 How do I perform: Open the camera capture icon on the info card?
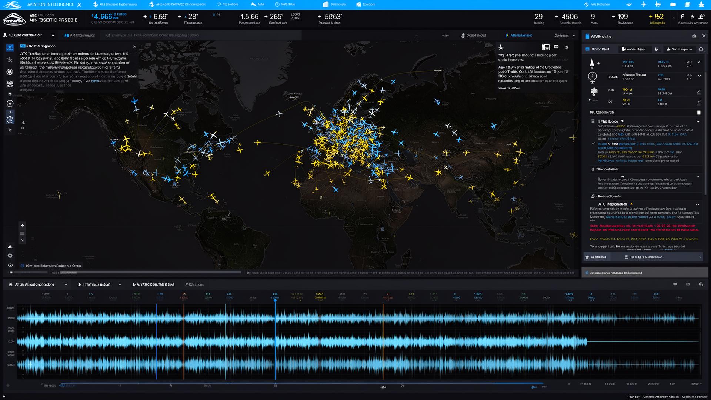(546, 47)
